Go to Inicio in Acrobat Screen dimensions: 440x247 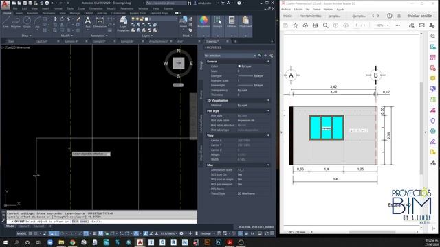coord(287,16)
